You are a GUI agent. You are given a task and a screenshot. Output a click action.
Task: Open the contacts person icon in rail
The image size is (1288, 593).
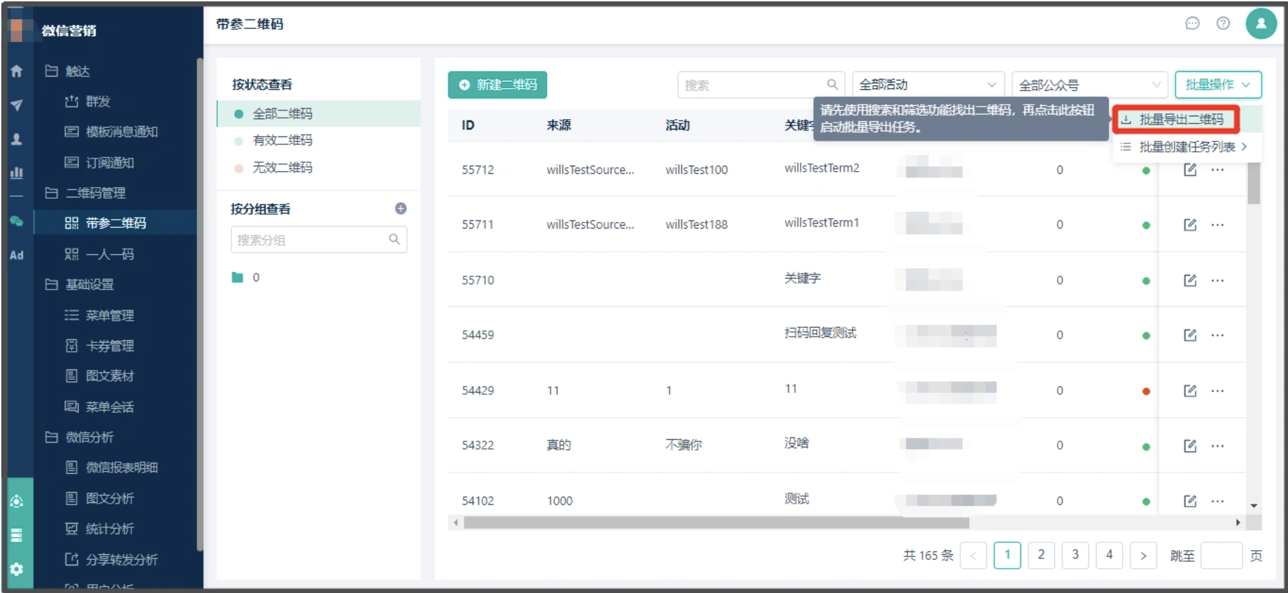tap(17, 139)
